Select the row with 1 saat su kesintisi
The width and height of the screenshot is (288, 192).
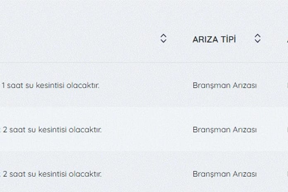[x=144, y=85]
